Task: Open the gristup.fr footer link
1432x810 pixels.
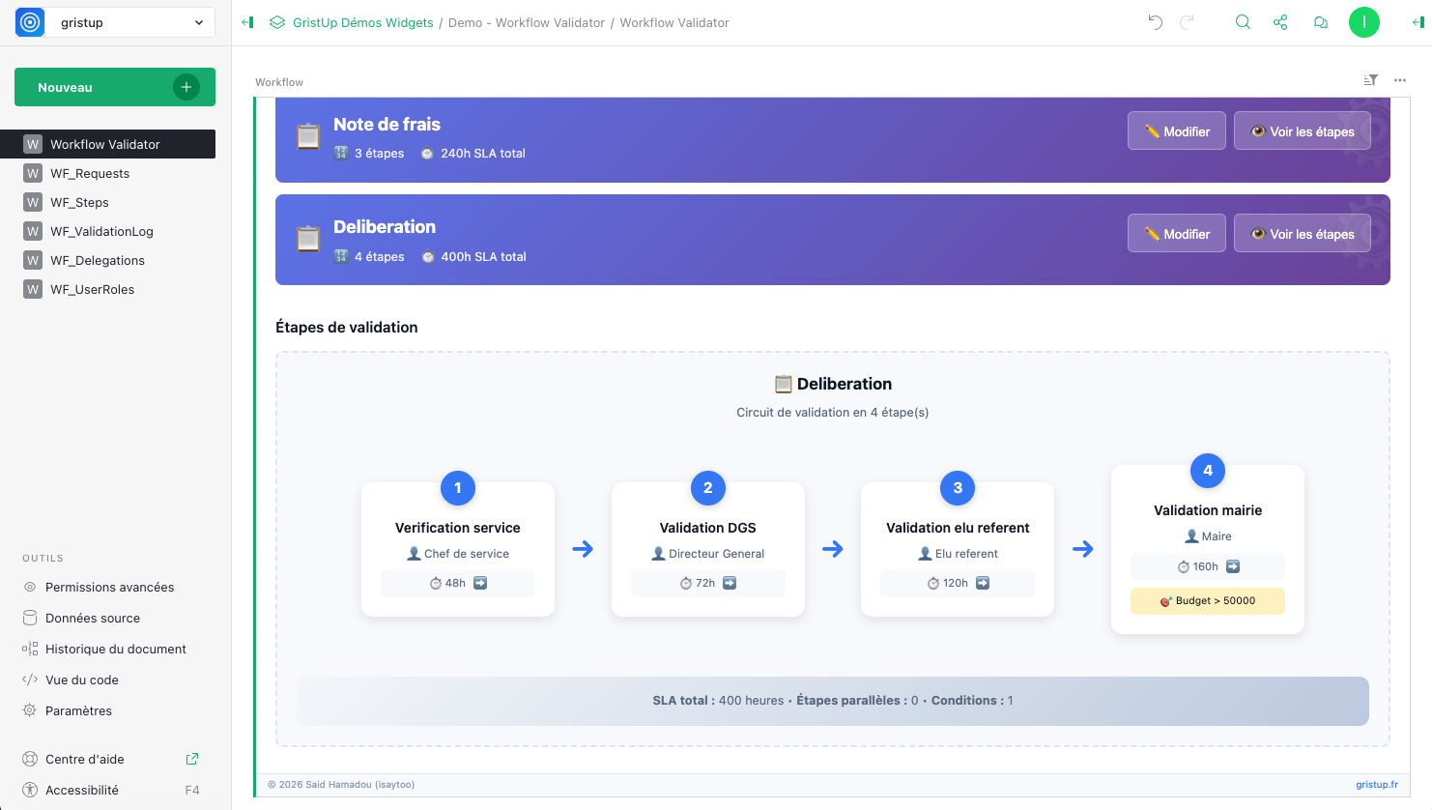Action: [1376, 784]
